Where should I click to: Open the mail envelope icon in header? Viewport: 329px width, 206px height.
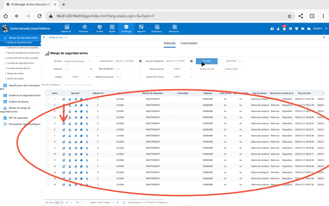tap(303, 29)
